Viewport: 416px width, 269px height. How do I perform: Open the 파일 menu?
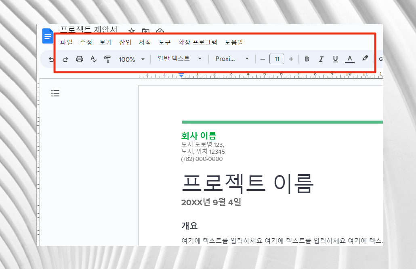(x=66, y=42)
